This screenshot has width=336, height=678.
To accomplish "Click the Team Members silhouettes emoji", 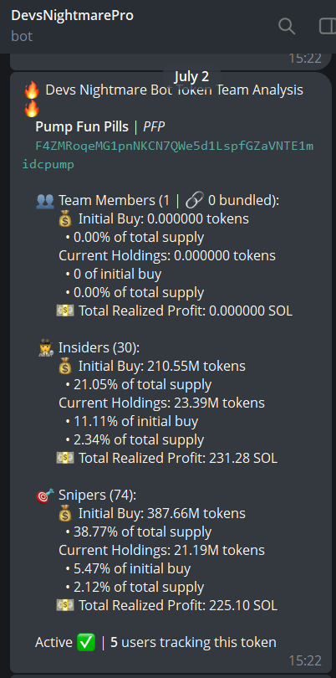I will coord(45,201).
